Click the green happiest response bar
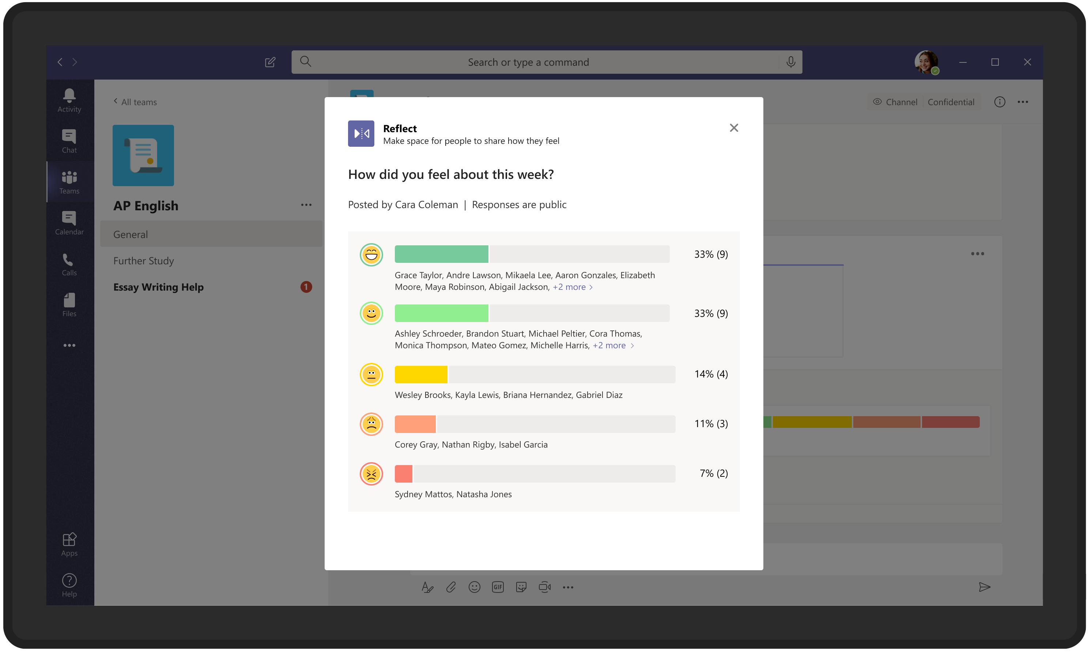Screen dimensions: 1088x652 [x=441, y=254]
